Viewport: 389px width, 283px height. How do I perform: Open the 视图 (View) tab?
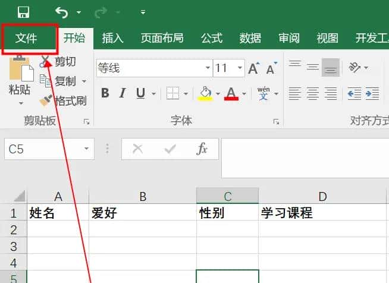tap(327, 38)
